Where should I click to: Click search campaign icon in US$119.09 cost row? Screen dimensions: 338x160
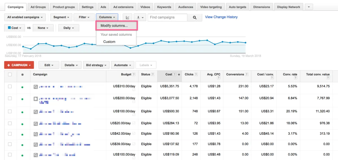(35, 155)
